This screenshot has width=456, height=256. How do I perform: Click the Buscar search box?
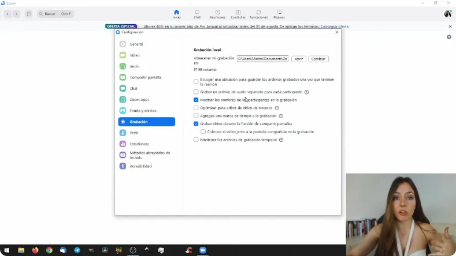pos(55,14)
